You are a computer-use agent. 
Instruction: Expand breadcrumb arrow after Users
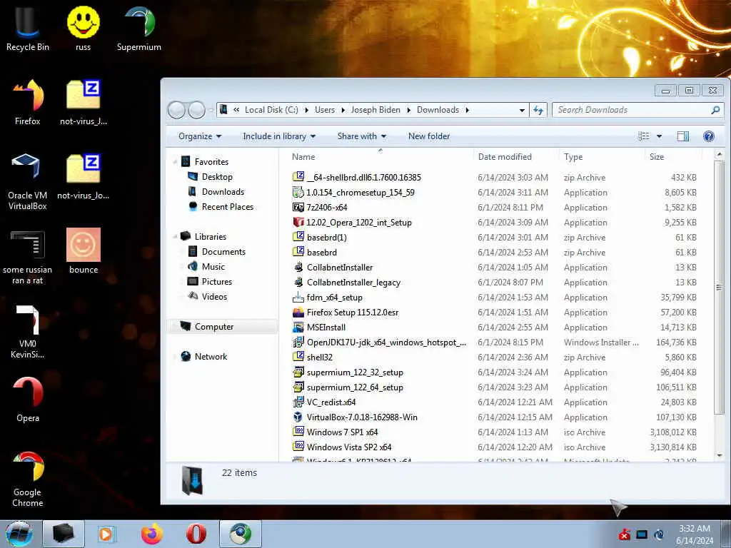point(343,110)
